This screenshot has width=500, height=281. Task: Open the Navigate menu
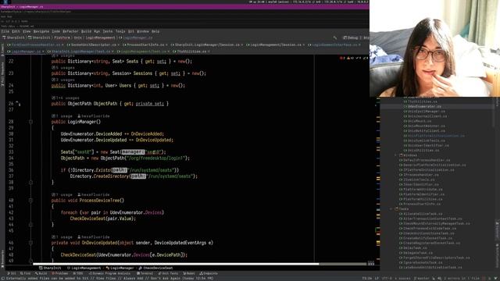tap(41, 31)
